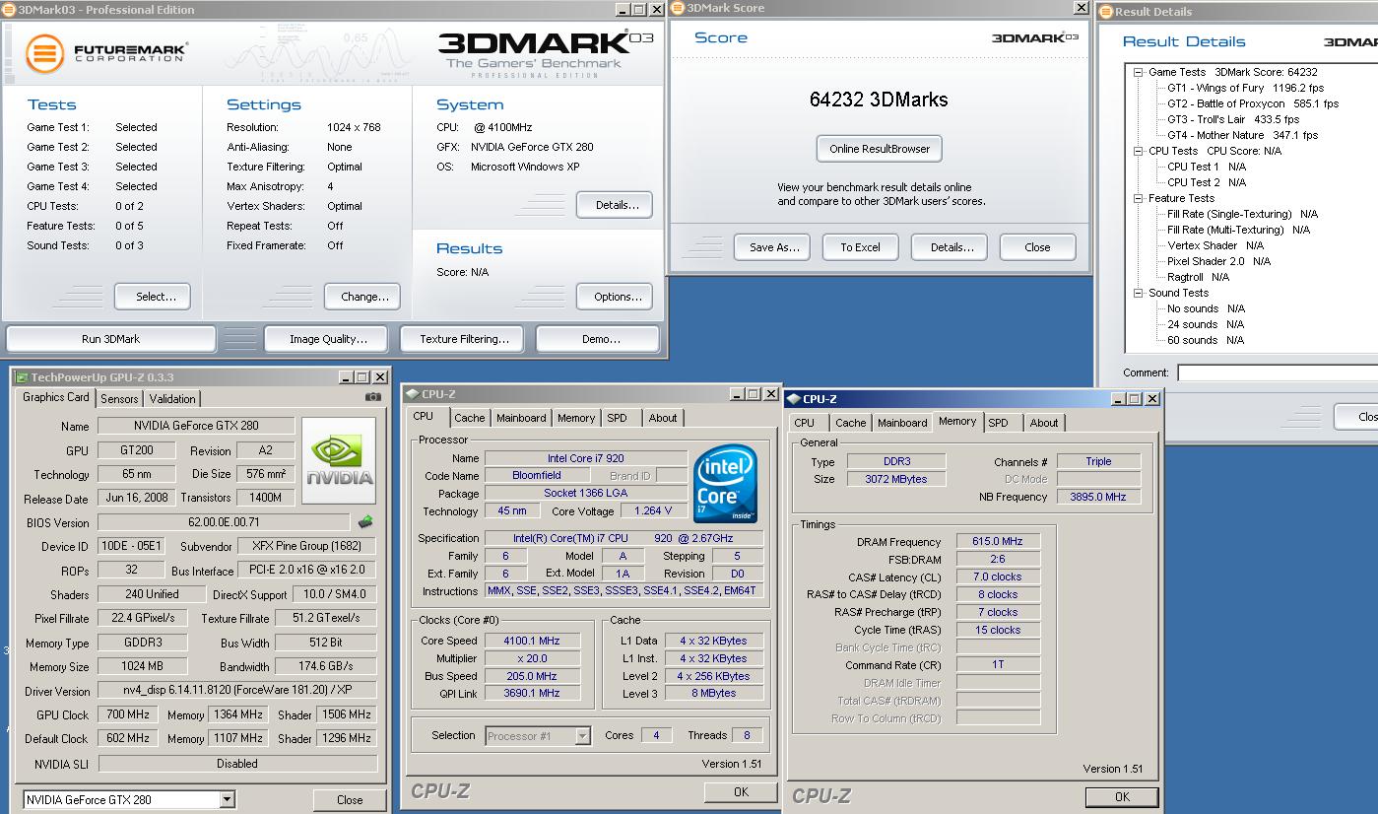
Task: Click the BIOS save chip icon in GPU-Z
Action: pos(365,522)
